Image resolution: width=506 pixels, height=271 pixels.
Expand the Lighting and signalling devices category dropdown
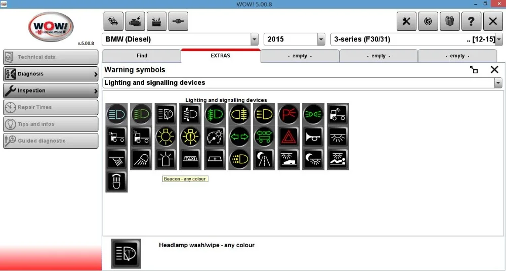click(498, 83)
